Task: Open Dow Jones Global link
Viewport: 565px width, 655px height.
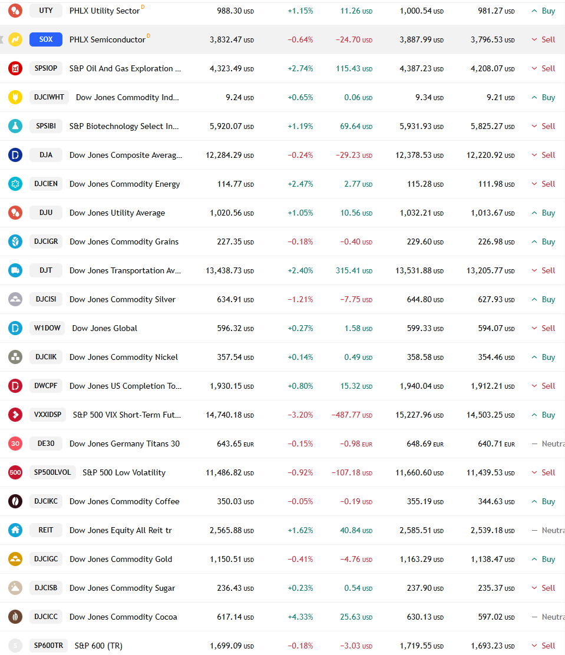Action: [x=104, y=328]
